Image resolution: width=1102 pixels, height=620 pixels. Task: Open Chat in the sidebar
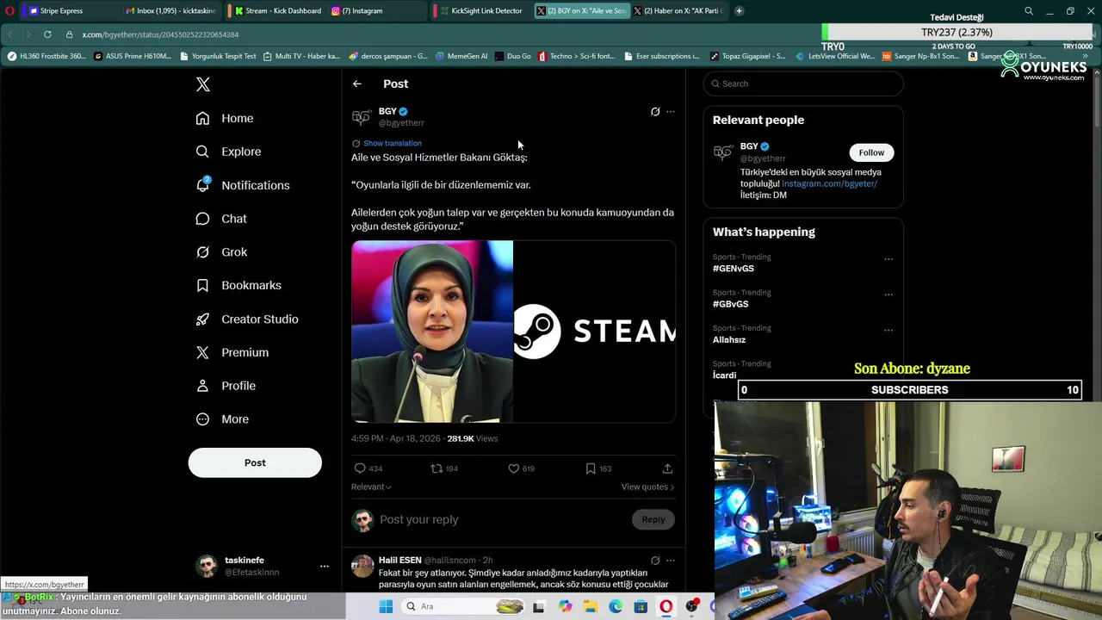click(220, 219)
